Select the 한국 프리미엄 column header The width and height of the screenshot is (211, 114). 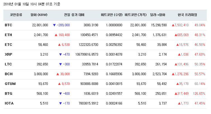coord(187,15)
